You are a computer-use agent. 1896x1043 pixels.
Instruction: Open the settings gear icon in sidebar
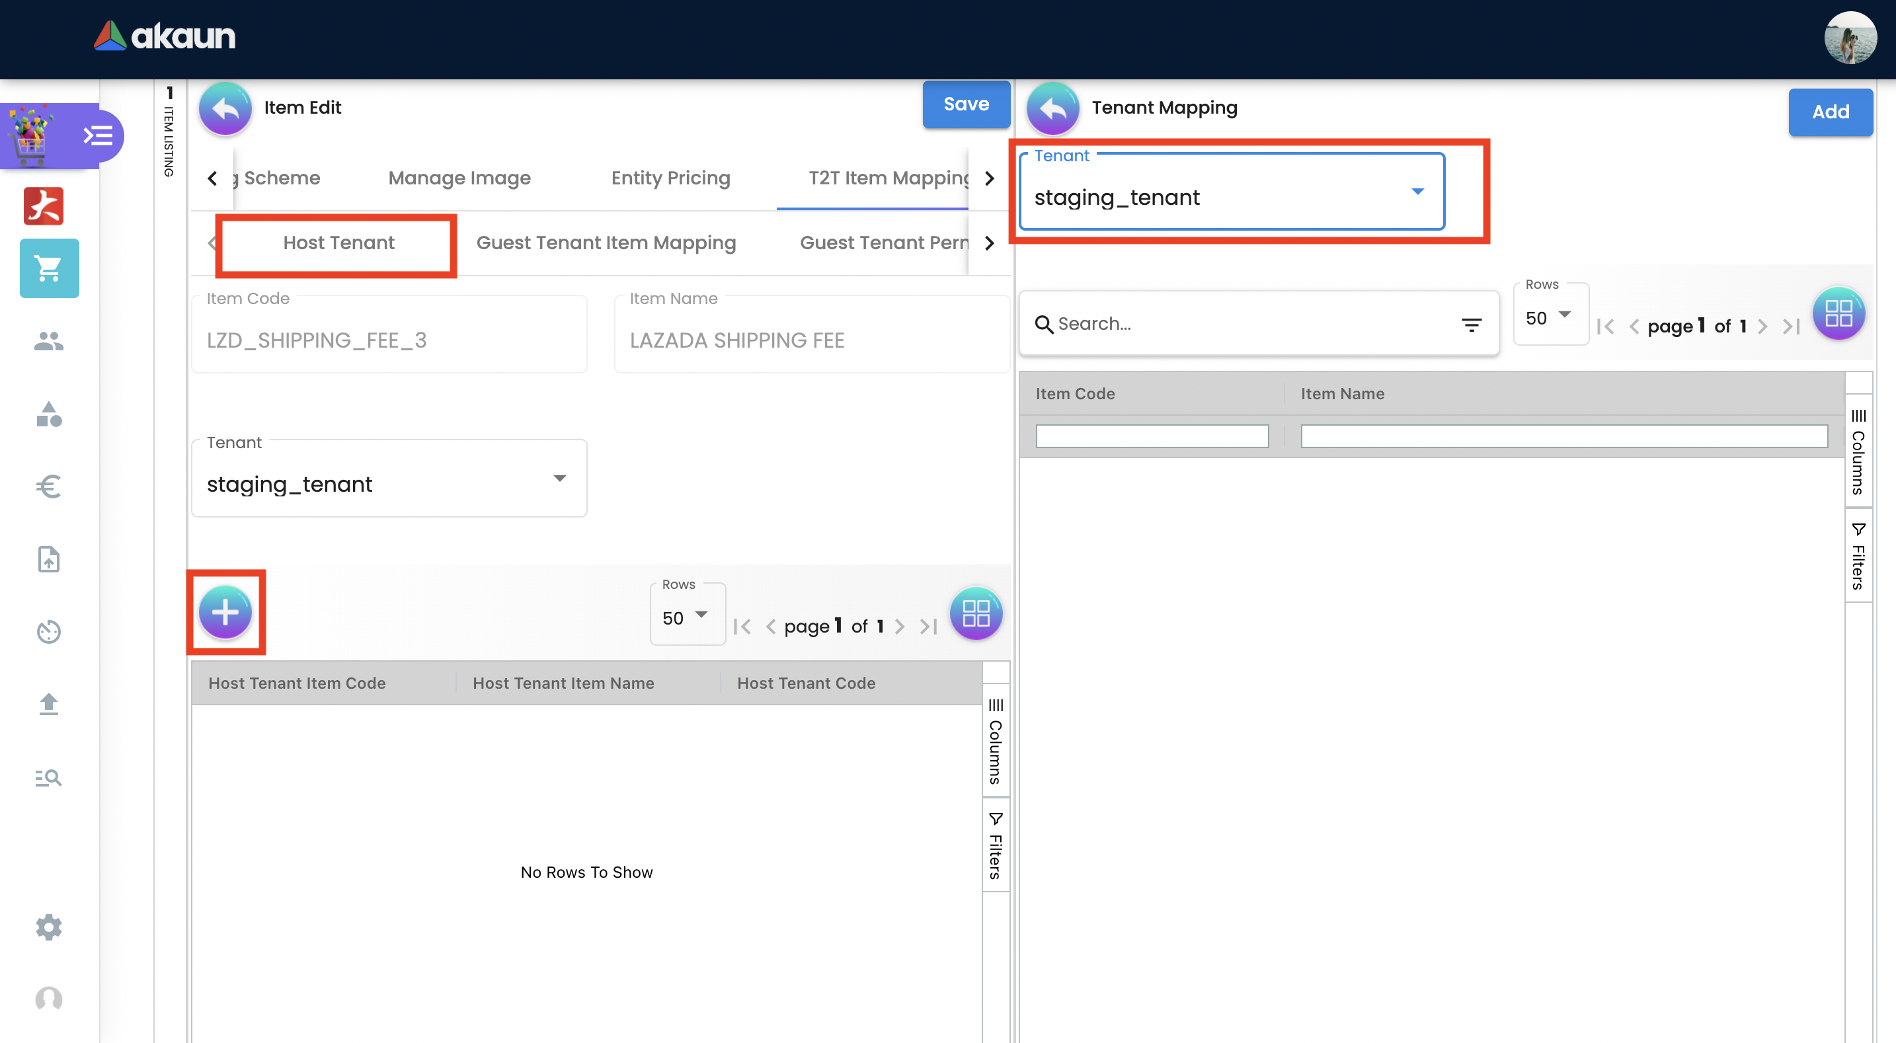coord(48,927)
